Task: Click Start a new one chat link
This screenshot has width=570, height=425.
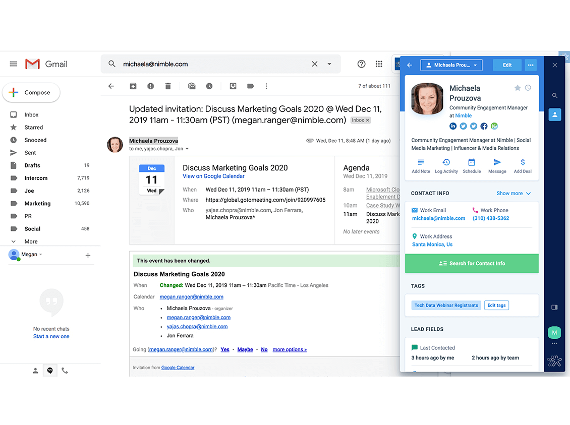Action: [51, 337]
